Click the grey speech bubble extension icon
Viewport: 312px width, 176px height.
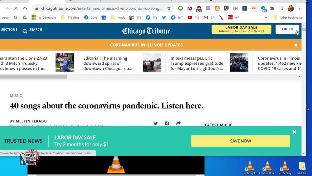208,8
